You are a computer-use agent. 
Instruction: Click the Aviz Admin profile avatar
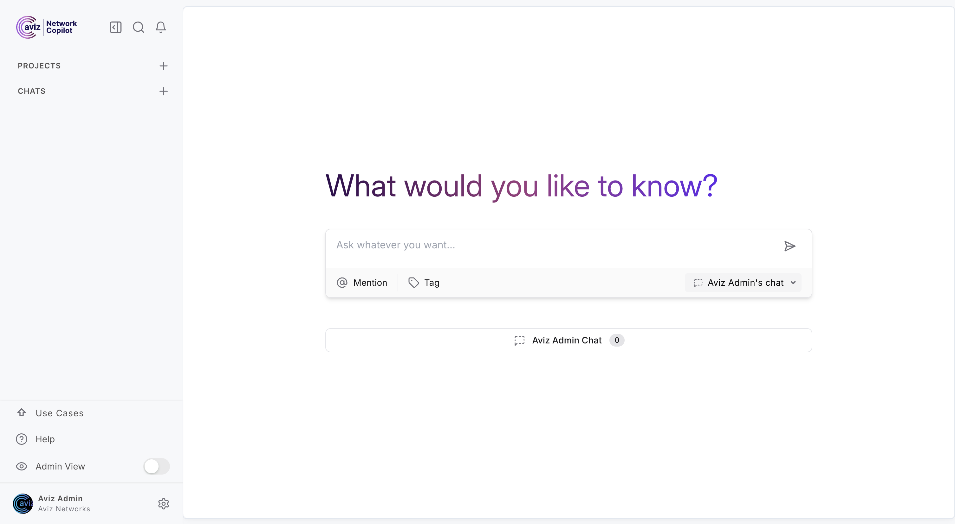[23, 504]
